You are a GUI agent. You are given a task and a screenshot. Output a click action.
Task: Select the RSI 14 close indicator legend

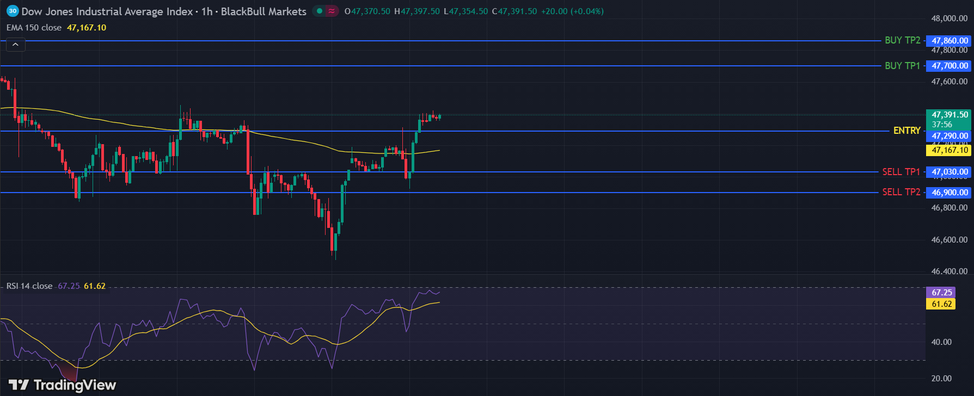point(29,286)
